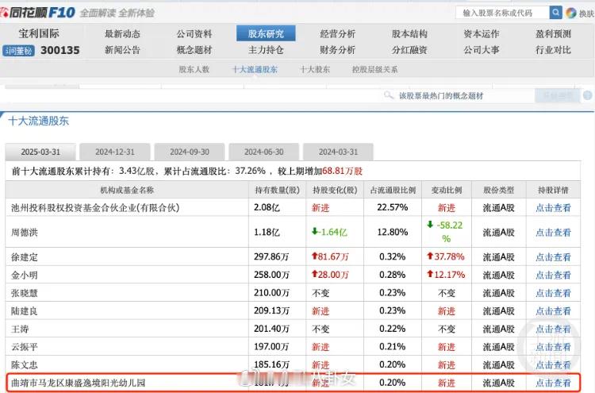Click the 宝利国际 stock name

39,33
